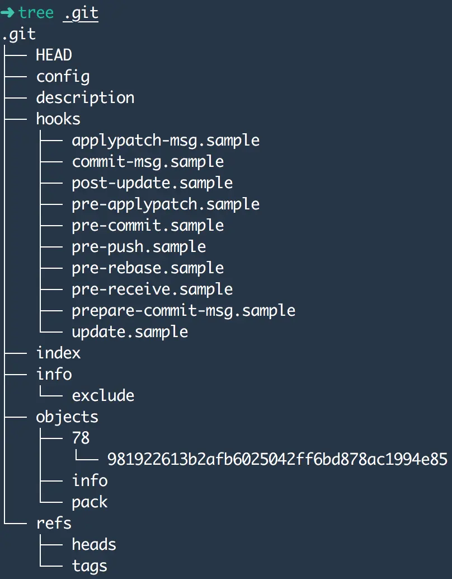Click the object hash file 981922613b2a…
Screen dimensions: 452x579
[x=277, y=460]
